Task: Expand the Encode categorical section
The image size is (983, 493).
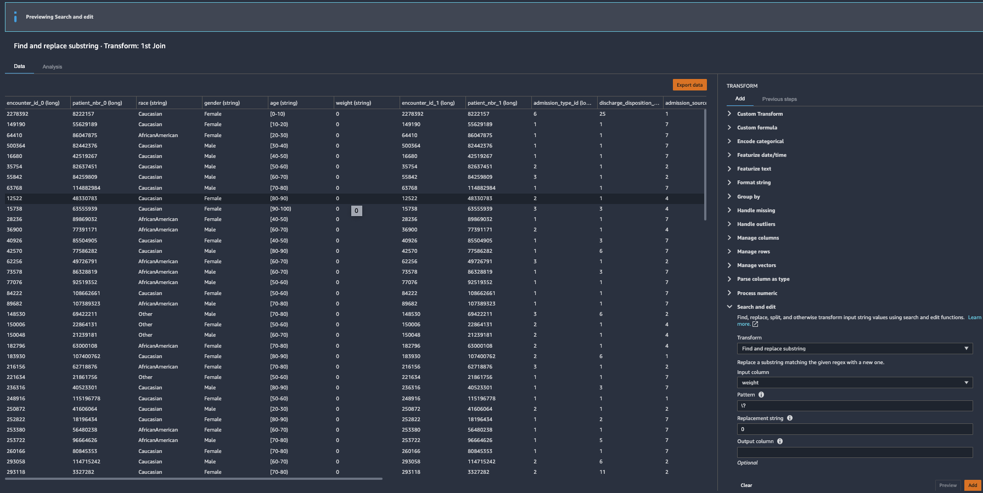Action: (760, 141)
